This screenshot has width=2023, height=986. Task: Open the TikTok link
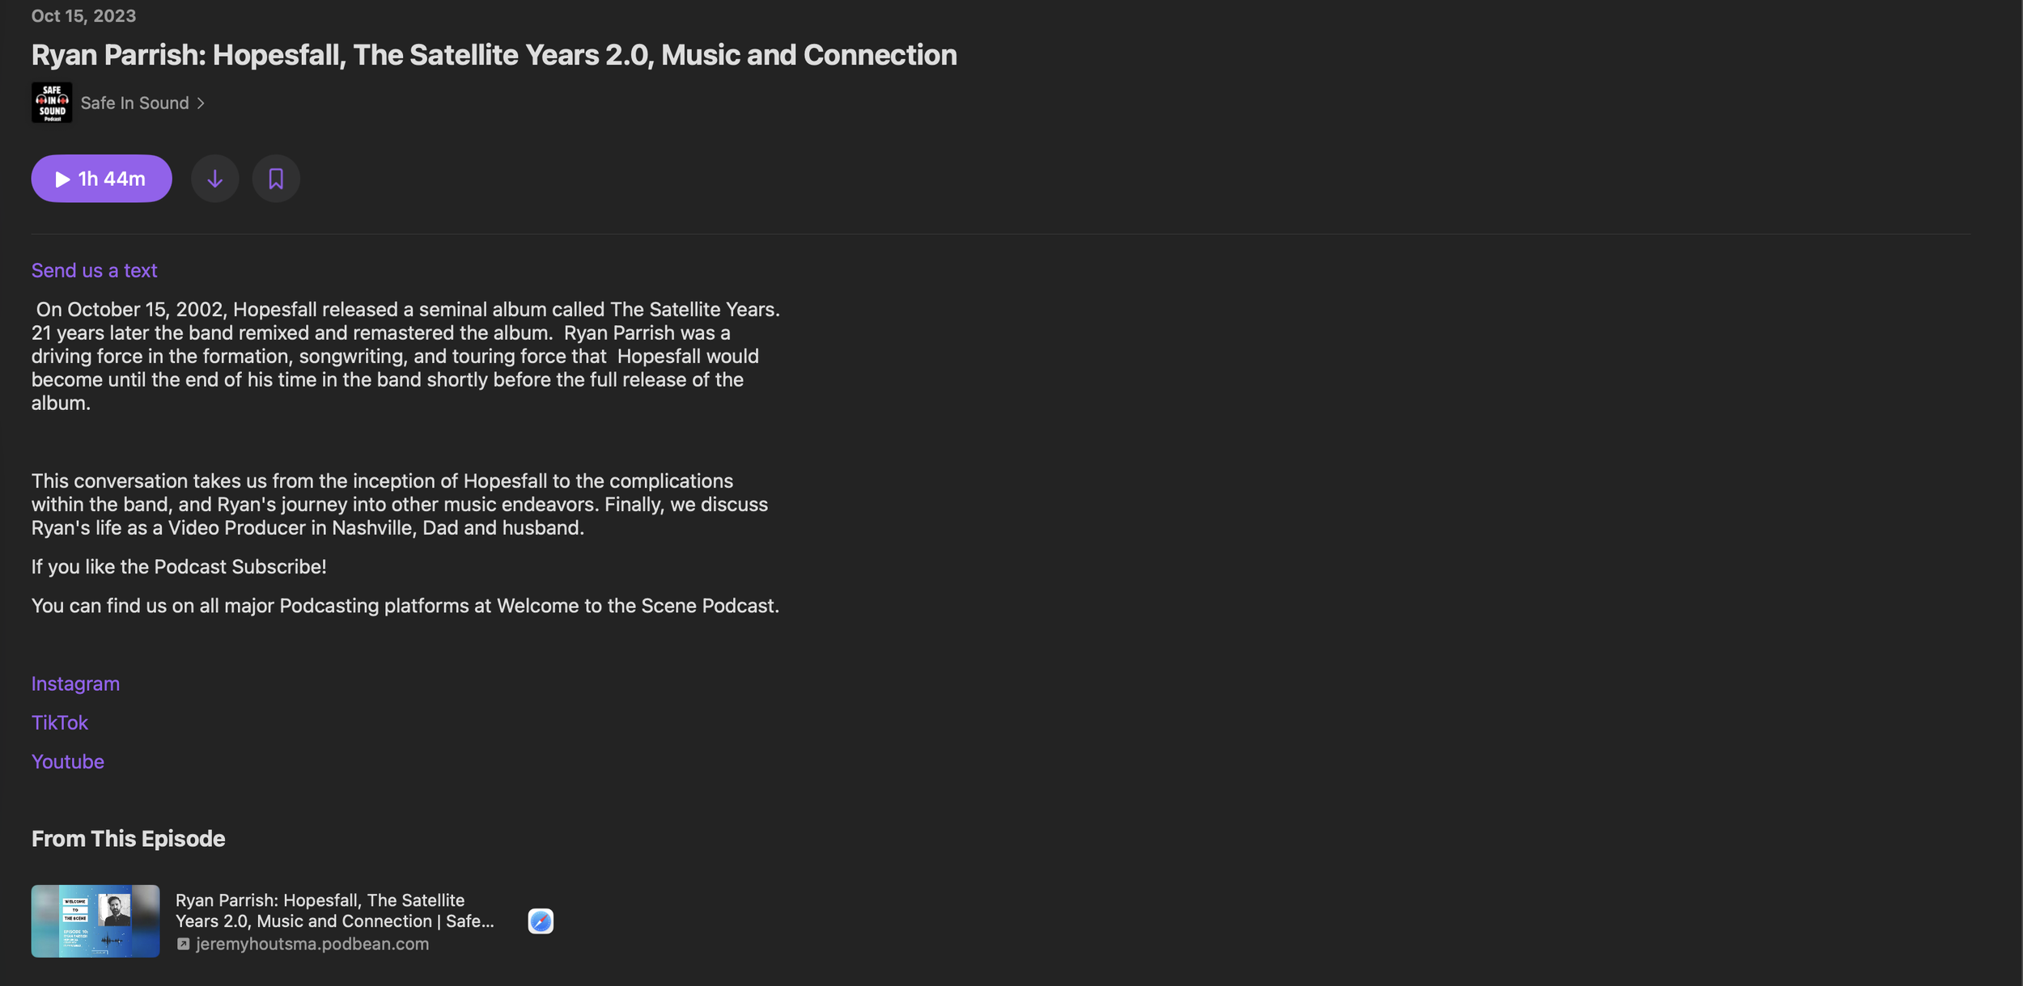(60, 722)
